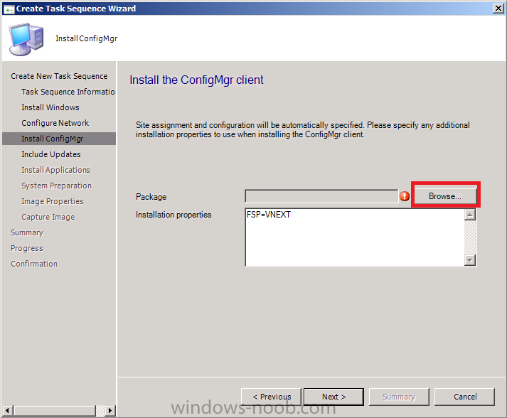Close the wizard with the X button
This screenshot has width=507, height=418.
tap(498, 9)
